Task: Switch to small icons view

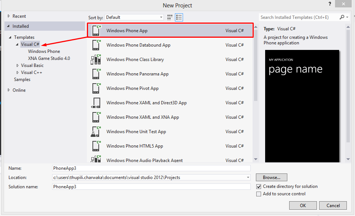Action: click(x=170, y=17)
